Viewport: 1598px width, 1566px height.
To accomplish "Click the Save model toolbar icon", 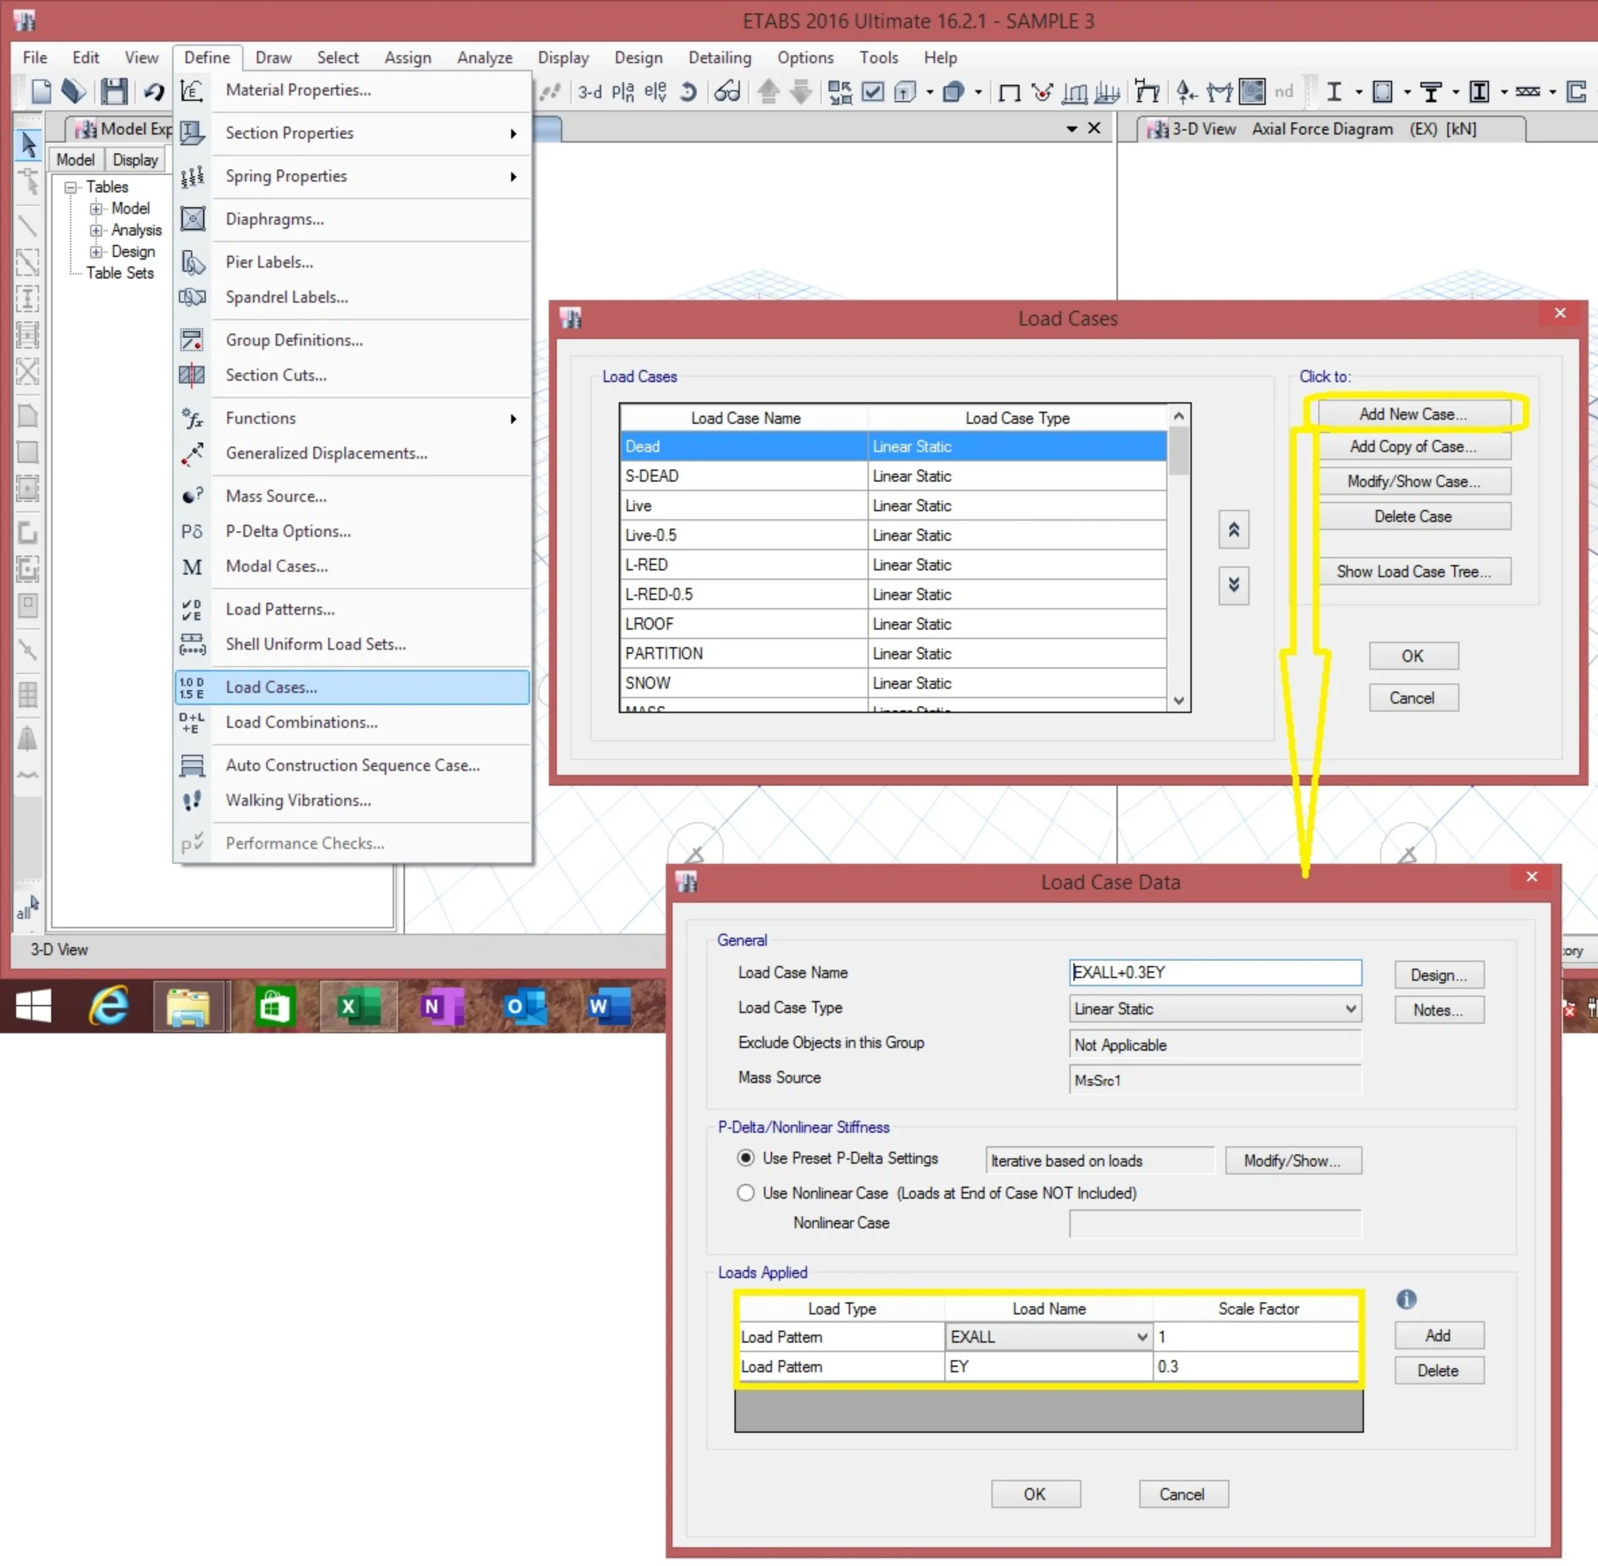I will pos(114,91).
